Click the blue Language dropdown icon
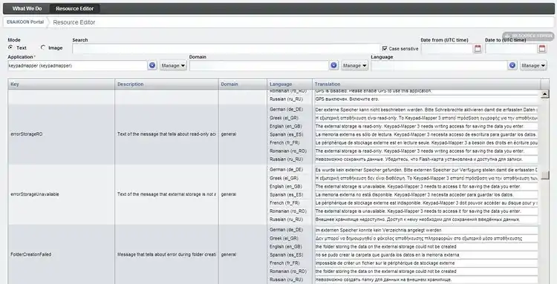 [x=512, y=65]
